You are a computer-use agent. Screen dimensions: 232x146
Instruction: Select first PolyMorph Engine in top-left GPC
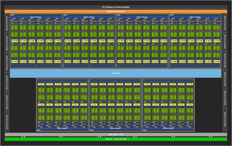pyautogui.click(x=15, y=21)
